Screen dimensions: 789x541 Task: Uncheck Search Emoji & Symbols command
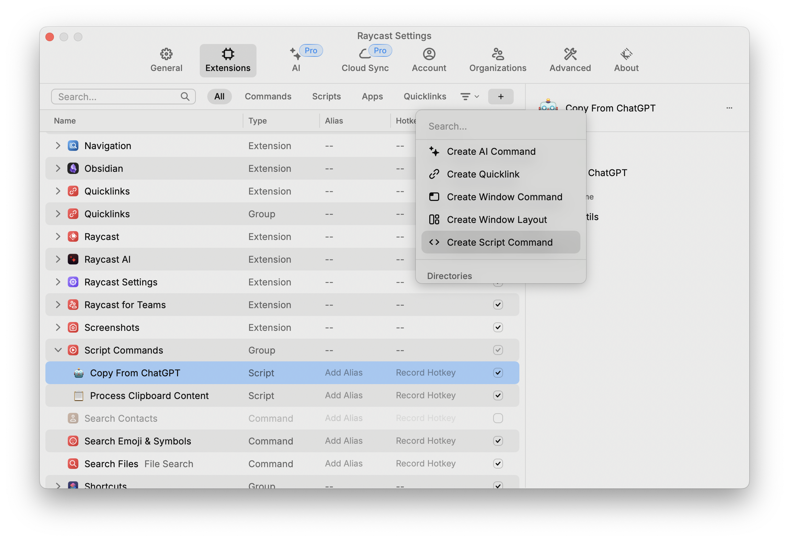coord(498,441)
